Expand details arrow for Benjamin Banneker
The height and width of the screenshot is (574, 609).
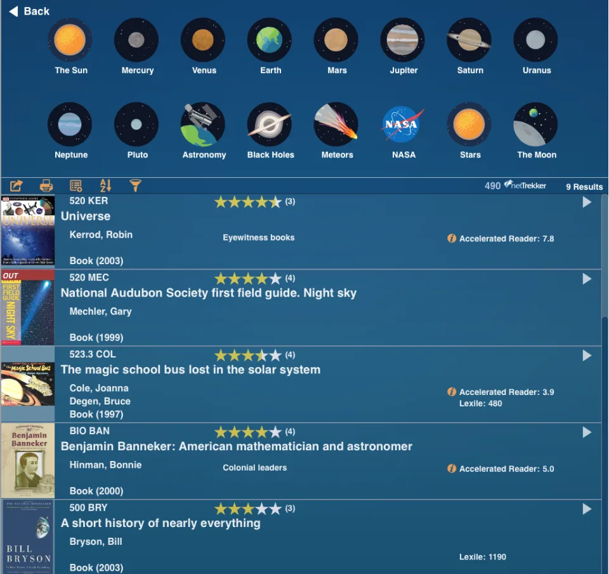[x=587, y=432]
